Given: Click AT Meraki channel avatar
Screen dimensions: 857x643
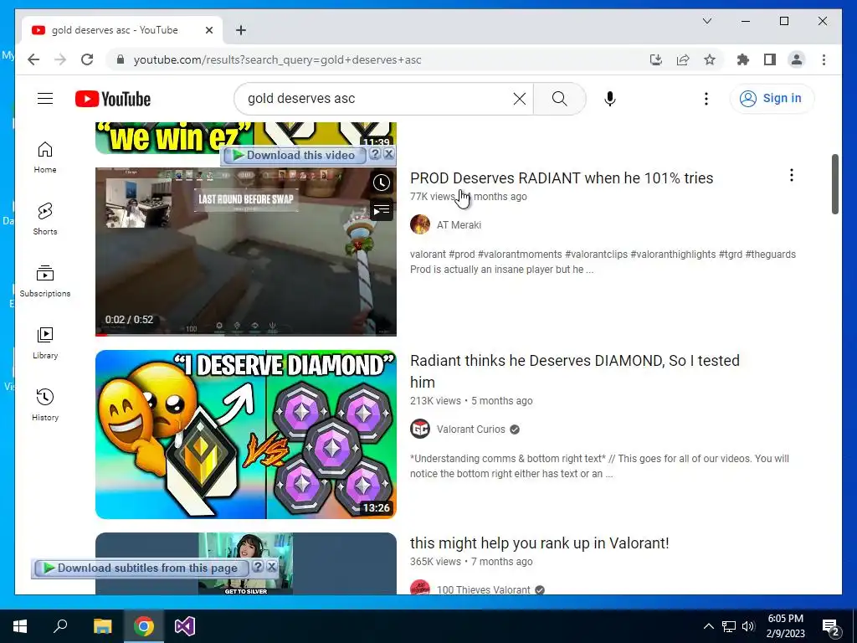Looking at the screenshot, I should (x=420, y=224).
